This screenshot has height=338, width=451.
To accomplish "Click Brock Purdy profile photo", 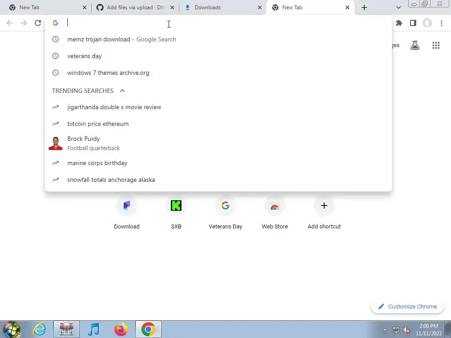I will [55, 143].
